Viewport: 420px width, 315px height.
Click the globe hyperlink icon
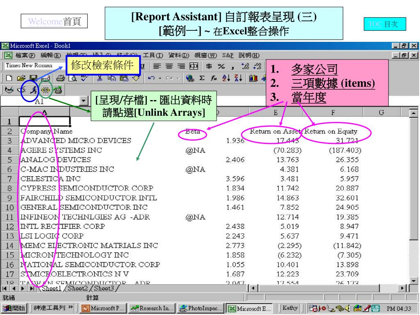[x=190, y=78]
